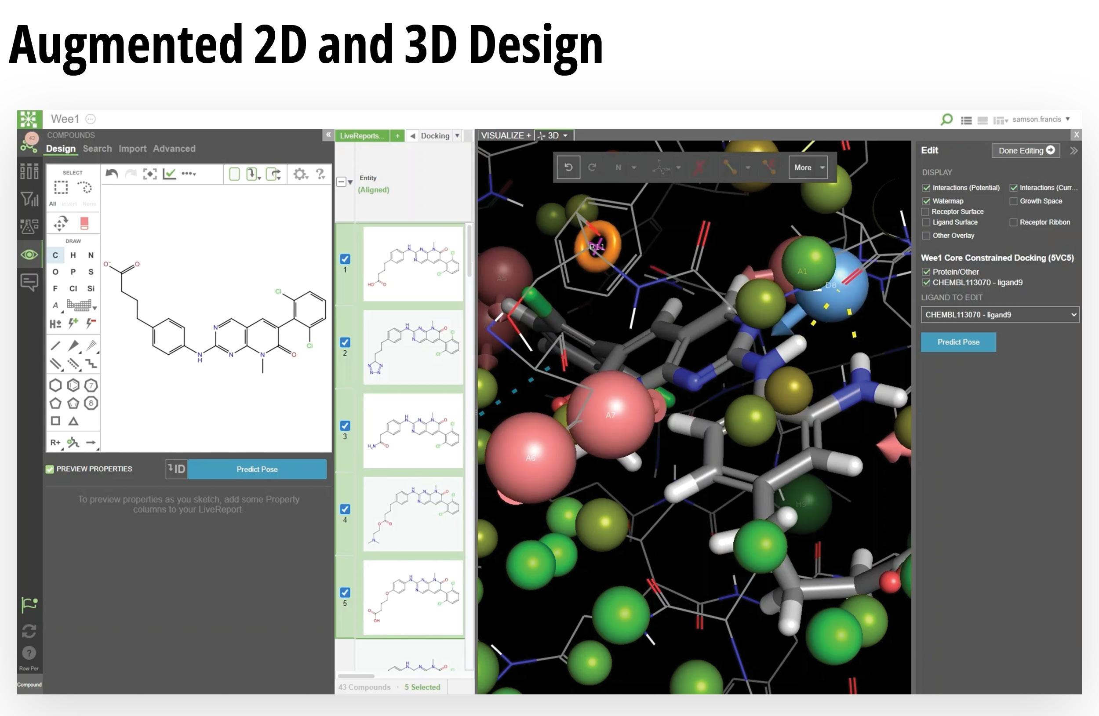Uncheck the Protein/Other checkbox
This screenshot has width=1099, height=716.
point(926,272)
